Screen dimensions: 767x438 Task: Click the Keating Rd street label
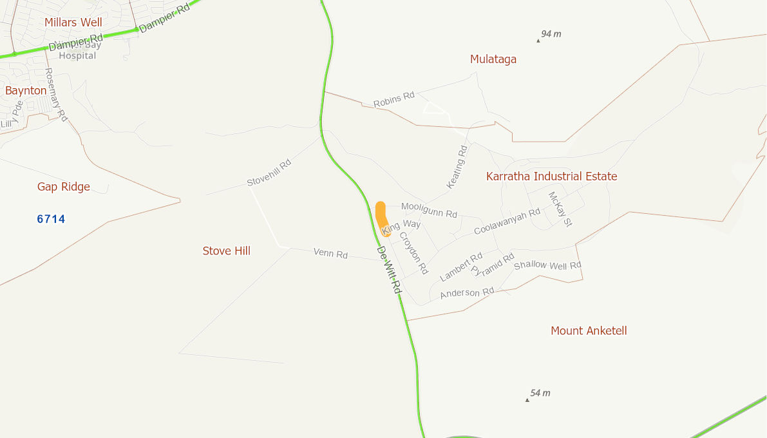457,167
